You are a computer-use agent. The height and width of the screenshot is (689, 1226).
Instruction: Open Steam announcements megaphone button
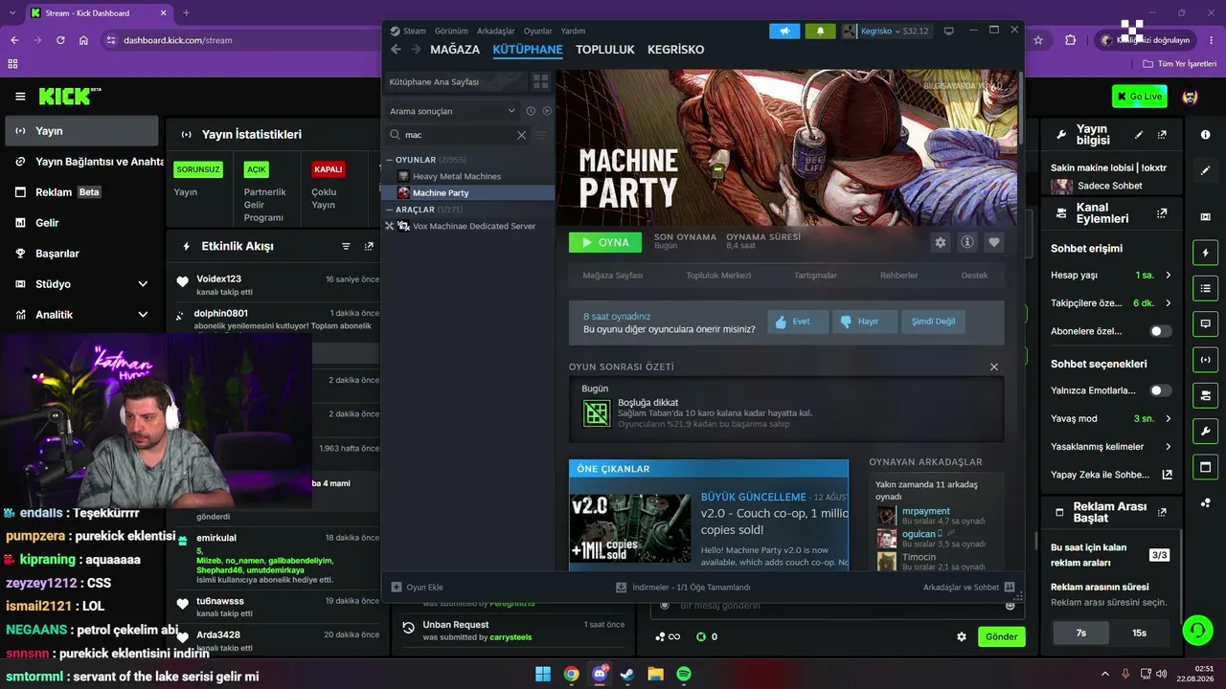point(784,31)
